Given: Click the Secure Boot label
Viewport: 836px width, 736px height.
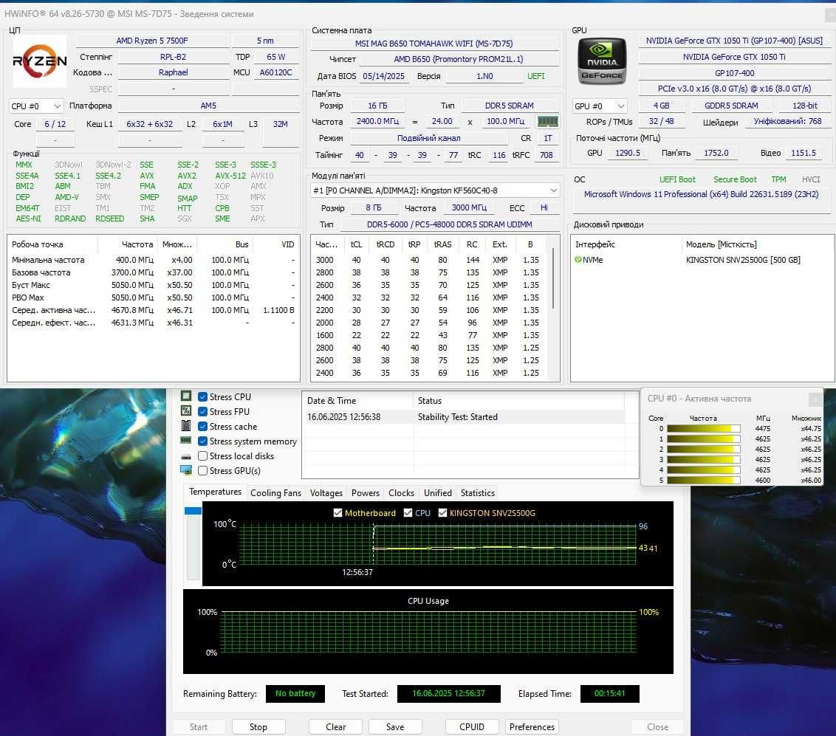Looking at the screenshot, I should 735,179.
